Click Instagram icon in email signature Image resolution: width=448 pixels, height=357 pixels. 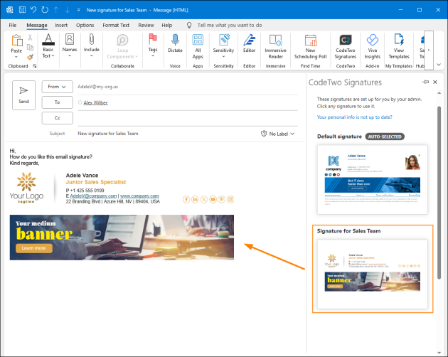(230, 199)
